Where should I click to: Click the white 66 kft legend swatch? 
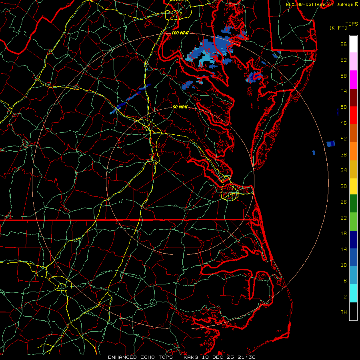point(353,44)
